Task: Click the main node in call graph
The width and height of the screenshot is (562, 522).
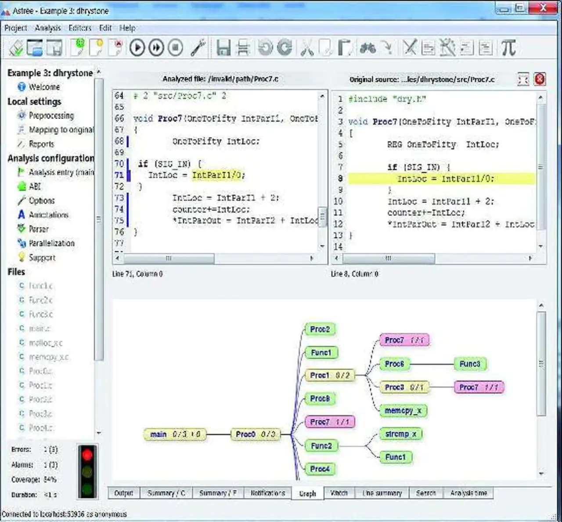Action: (175, 434)
